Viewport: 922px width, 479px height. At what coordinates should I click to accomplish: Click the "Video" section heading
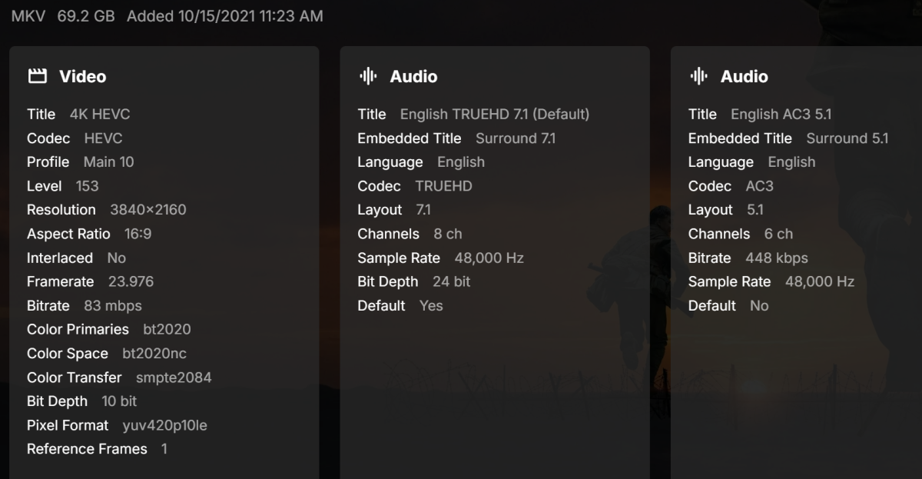[82, 76]
